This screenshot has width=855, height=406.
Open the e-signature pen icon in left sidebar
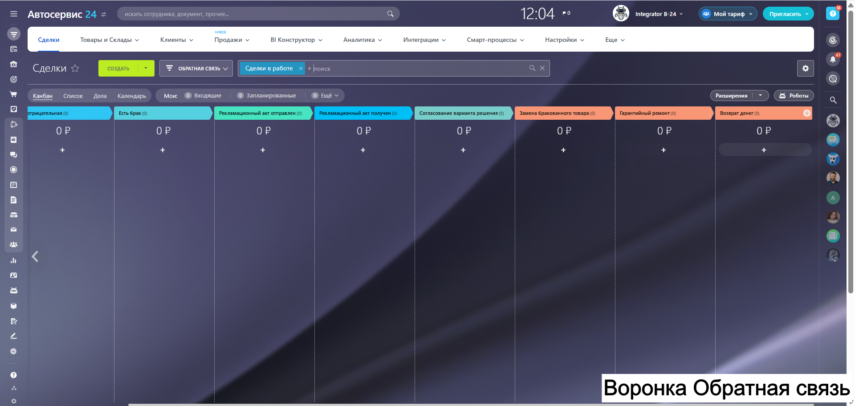[x=14, y=336]
